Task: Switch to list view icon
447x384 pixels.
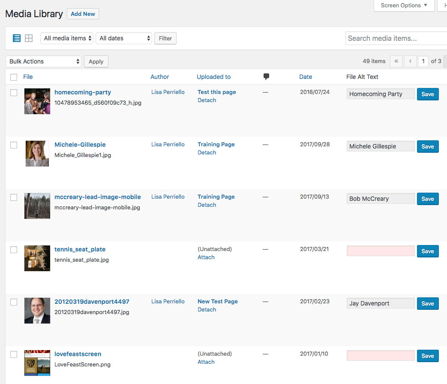Action: (x=17, y=38)
